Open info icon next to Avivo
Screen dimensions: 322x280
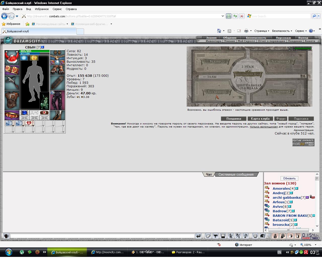click(x=290, y=206)
